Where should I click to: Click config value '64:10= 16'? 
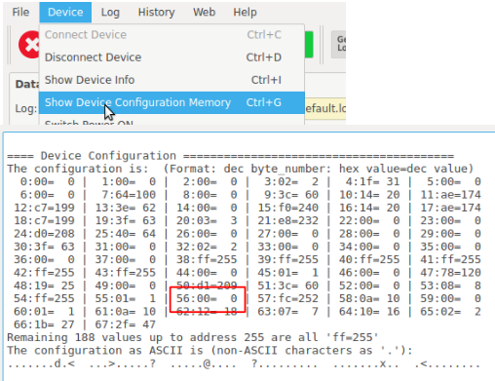pyautogui.click(x=369, y=312)
